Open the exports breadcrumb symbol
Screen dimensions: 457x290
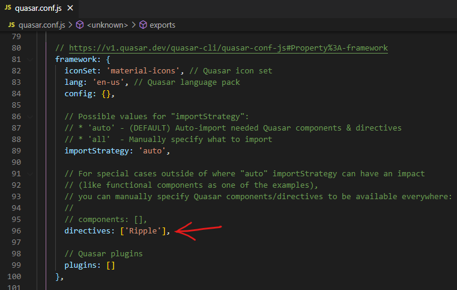coord(162,25)
